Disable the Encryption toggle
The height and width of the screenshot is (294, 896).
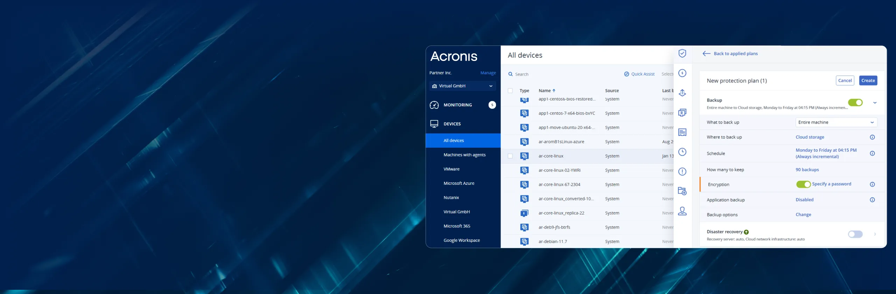point(803,184)
